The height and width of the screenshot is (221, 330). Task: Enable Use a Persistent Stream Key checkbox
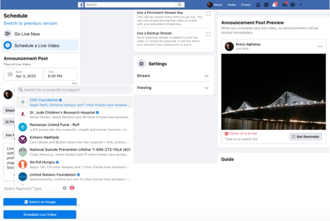point(208,14)
